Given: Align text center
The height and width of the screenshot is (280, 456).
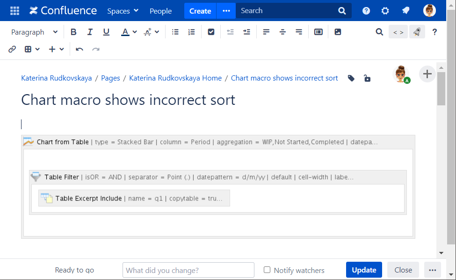Looking at the screenshot, I should click(282, 32).
